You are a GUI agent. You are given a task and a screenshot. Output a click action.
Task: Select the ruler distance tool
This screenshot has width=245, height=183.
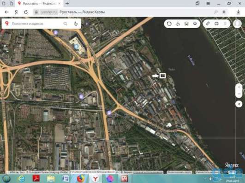tap(208, 24)
